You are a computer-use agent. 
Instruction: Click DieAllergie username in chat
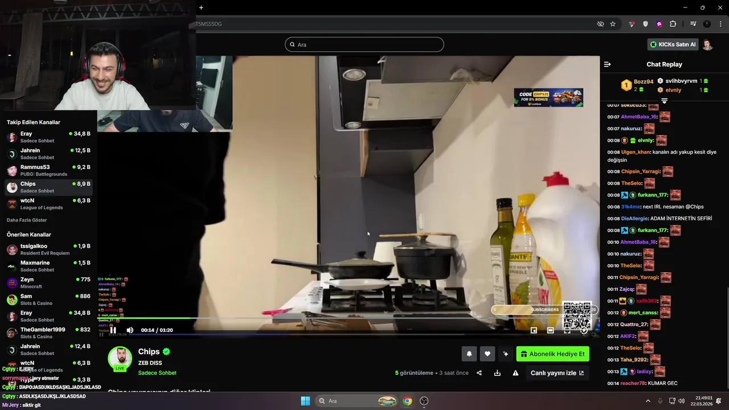(634, 219)
